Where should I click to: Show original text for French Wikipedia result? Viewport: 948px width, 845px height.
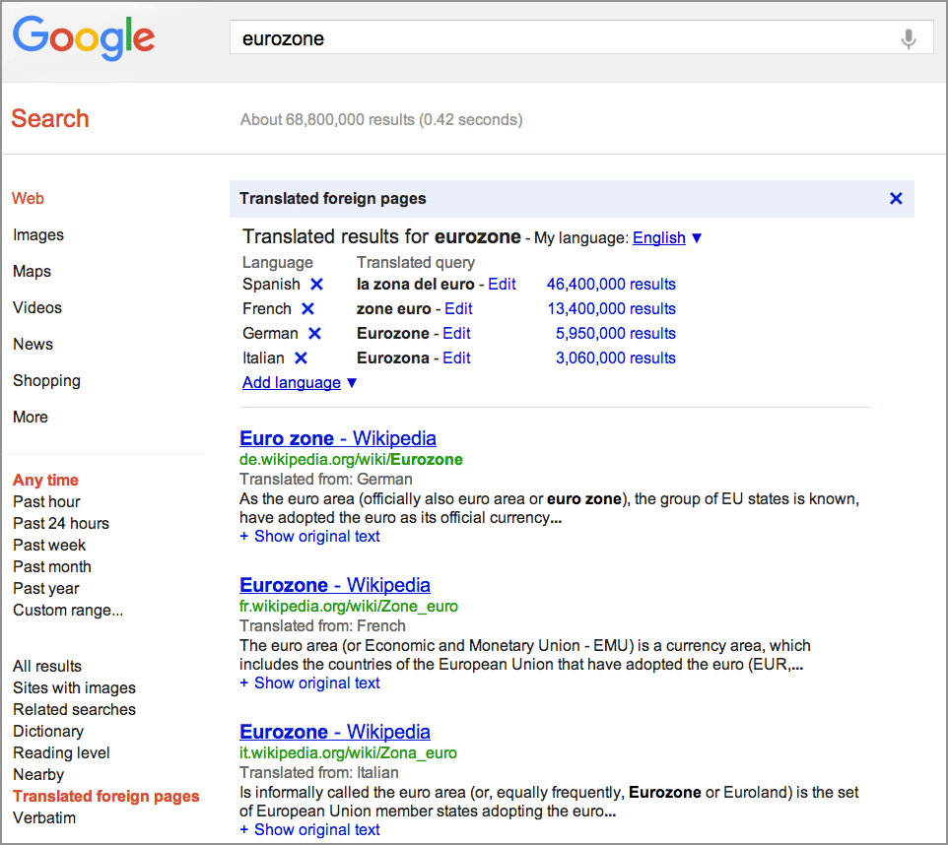(x=309, y=683)
